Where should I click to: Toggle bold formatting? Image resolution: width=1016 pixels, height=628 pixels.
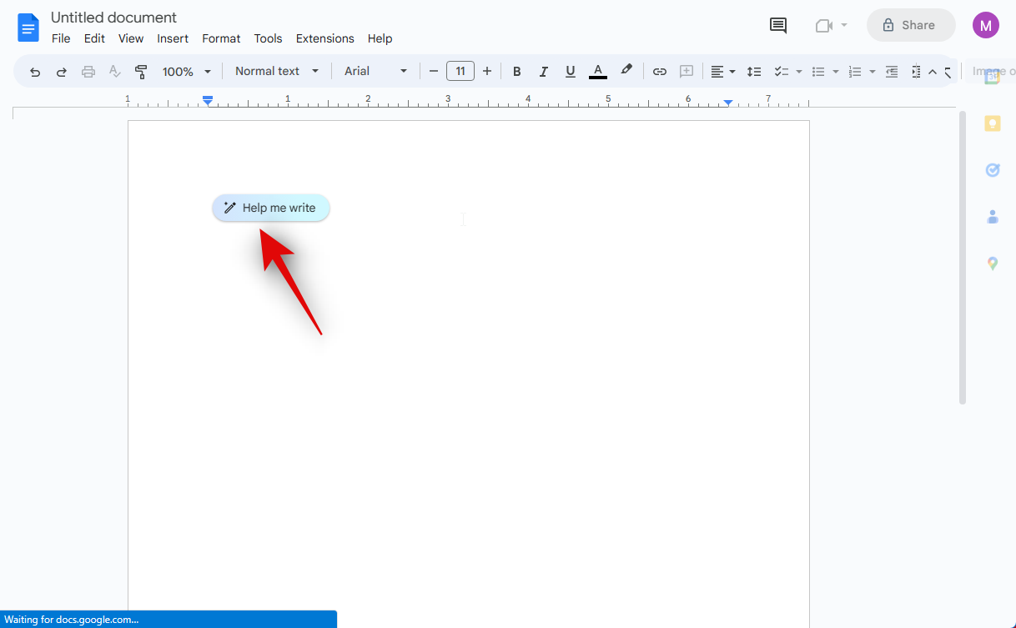[517, 72]
